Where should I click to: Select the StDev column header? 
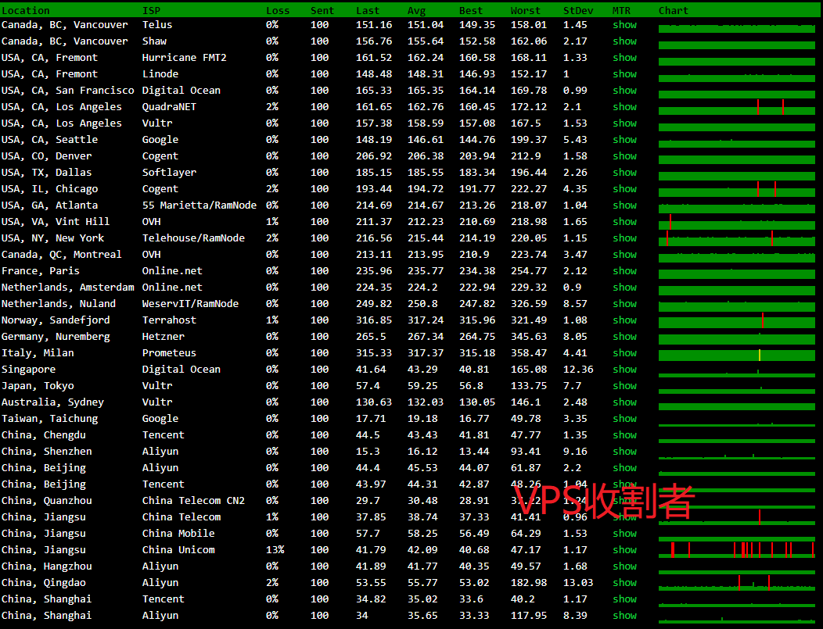[x=577, y=11]
